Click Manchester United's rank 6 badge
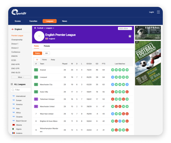This screenshot has width=171, height=143. [36, 106]
